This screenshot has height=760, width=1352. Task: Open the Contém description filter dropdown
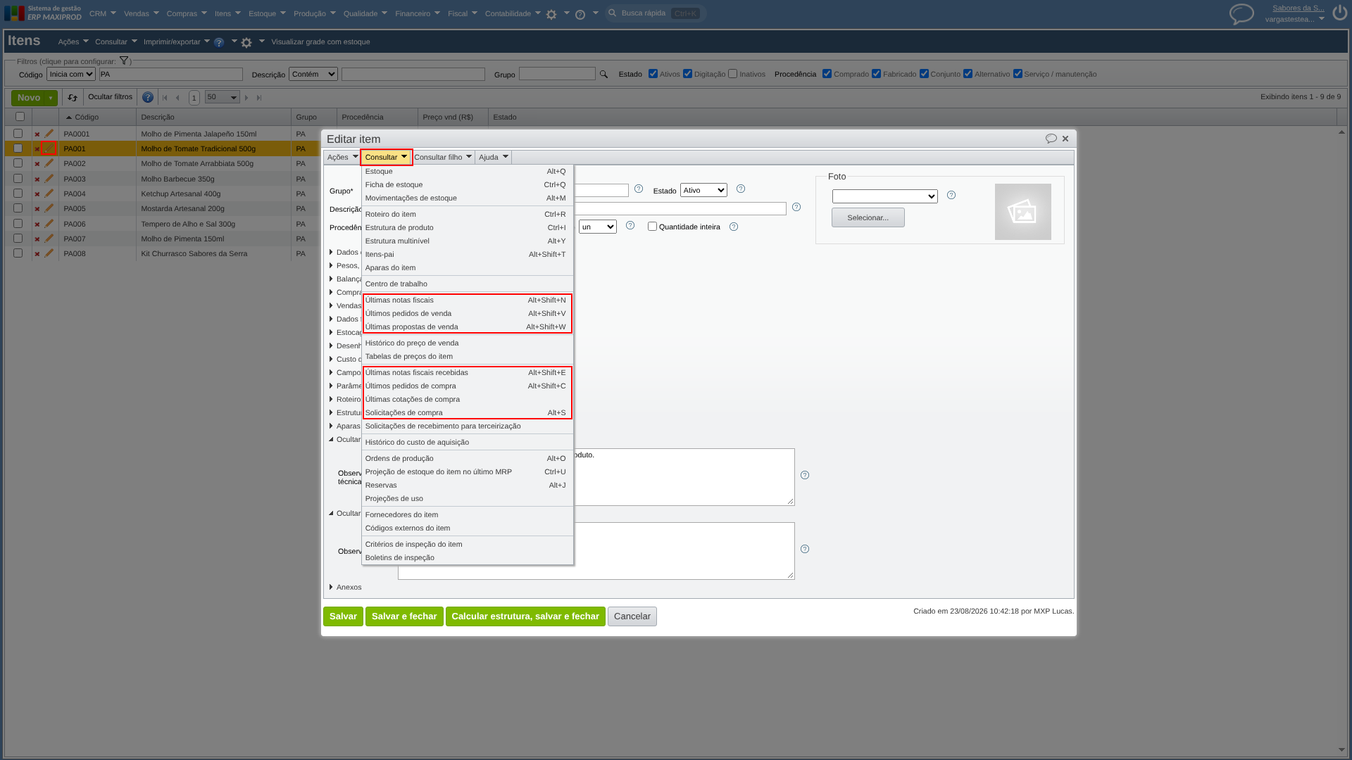coord(313,74)
